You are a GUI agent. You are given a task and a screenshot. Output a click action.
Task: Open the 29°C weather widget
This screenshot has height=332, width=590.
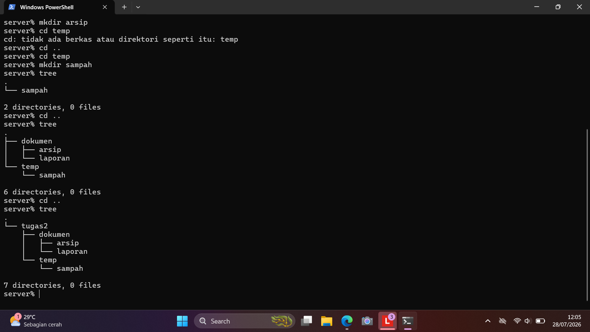[36, 321]
